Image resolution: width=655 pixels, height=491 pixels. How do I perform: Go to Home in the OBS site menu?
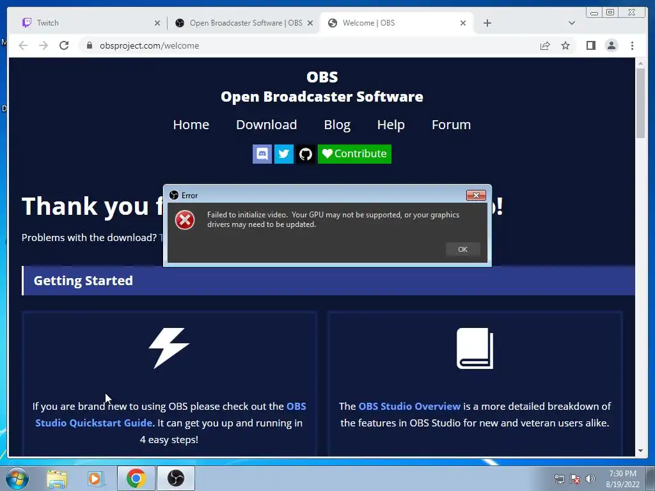tap(191, 125)
